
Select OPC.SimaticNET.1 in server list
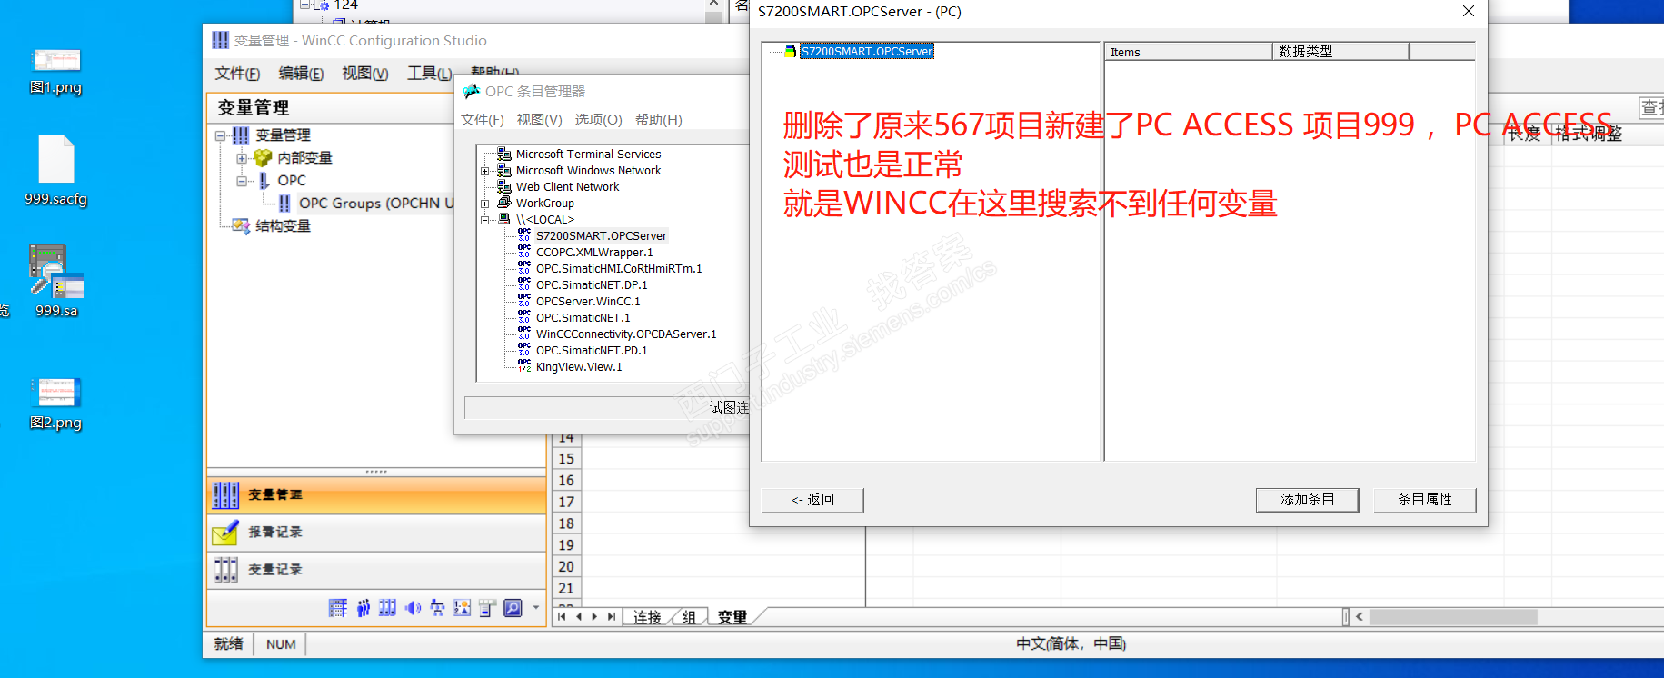pos(583,318)
